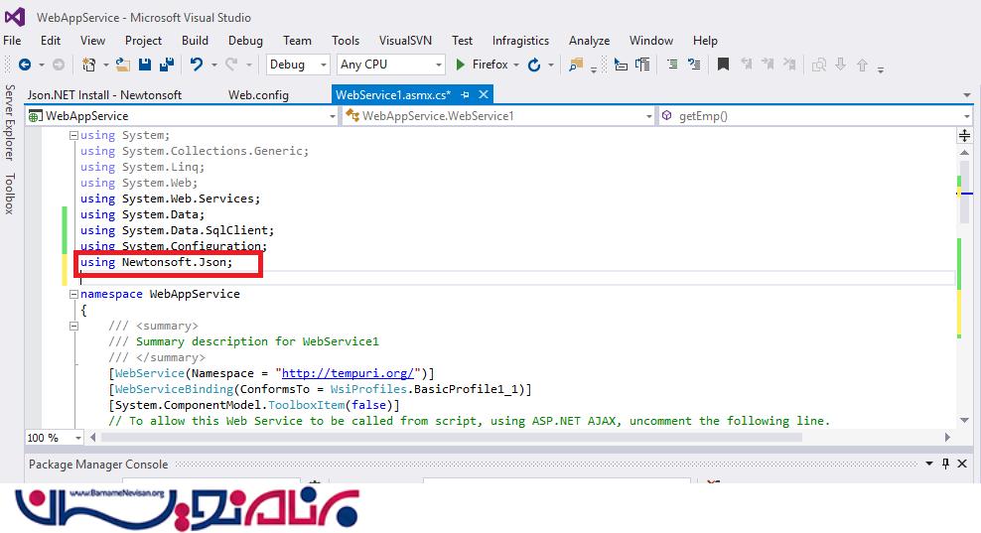Close the WebService1.asmx.cs tab
The image size is (981, 533).
click(484, 94)
